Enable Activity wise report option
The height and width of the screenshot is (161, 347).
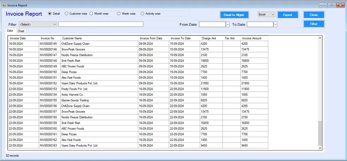tap(142, 14)
